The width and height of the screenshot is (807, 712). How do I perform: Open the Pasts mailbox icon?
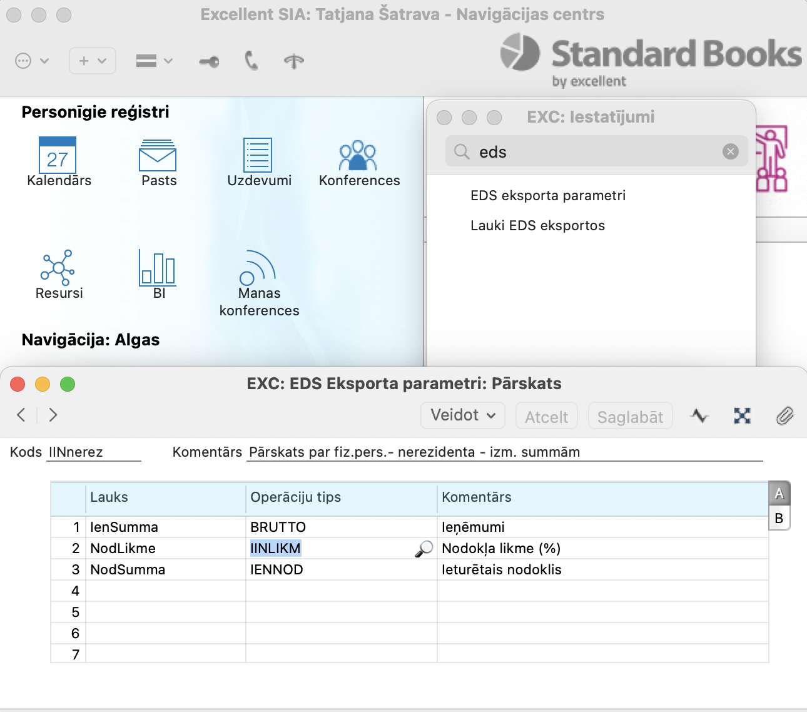tap(158, 156)
